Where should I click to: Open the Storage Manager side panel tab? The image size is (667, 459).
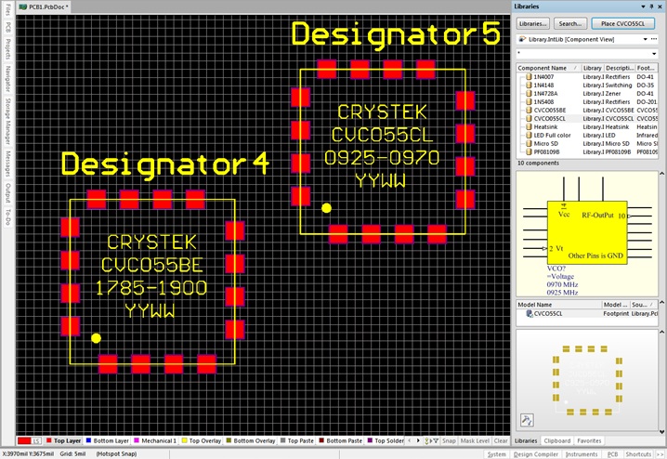7,121
